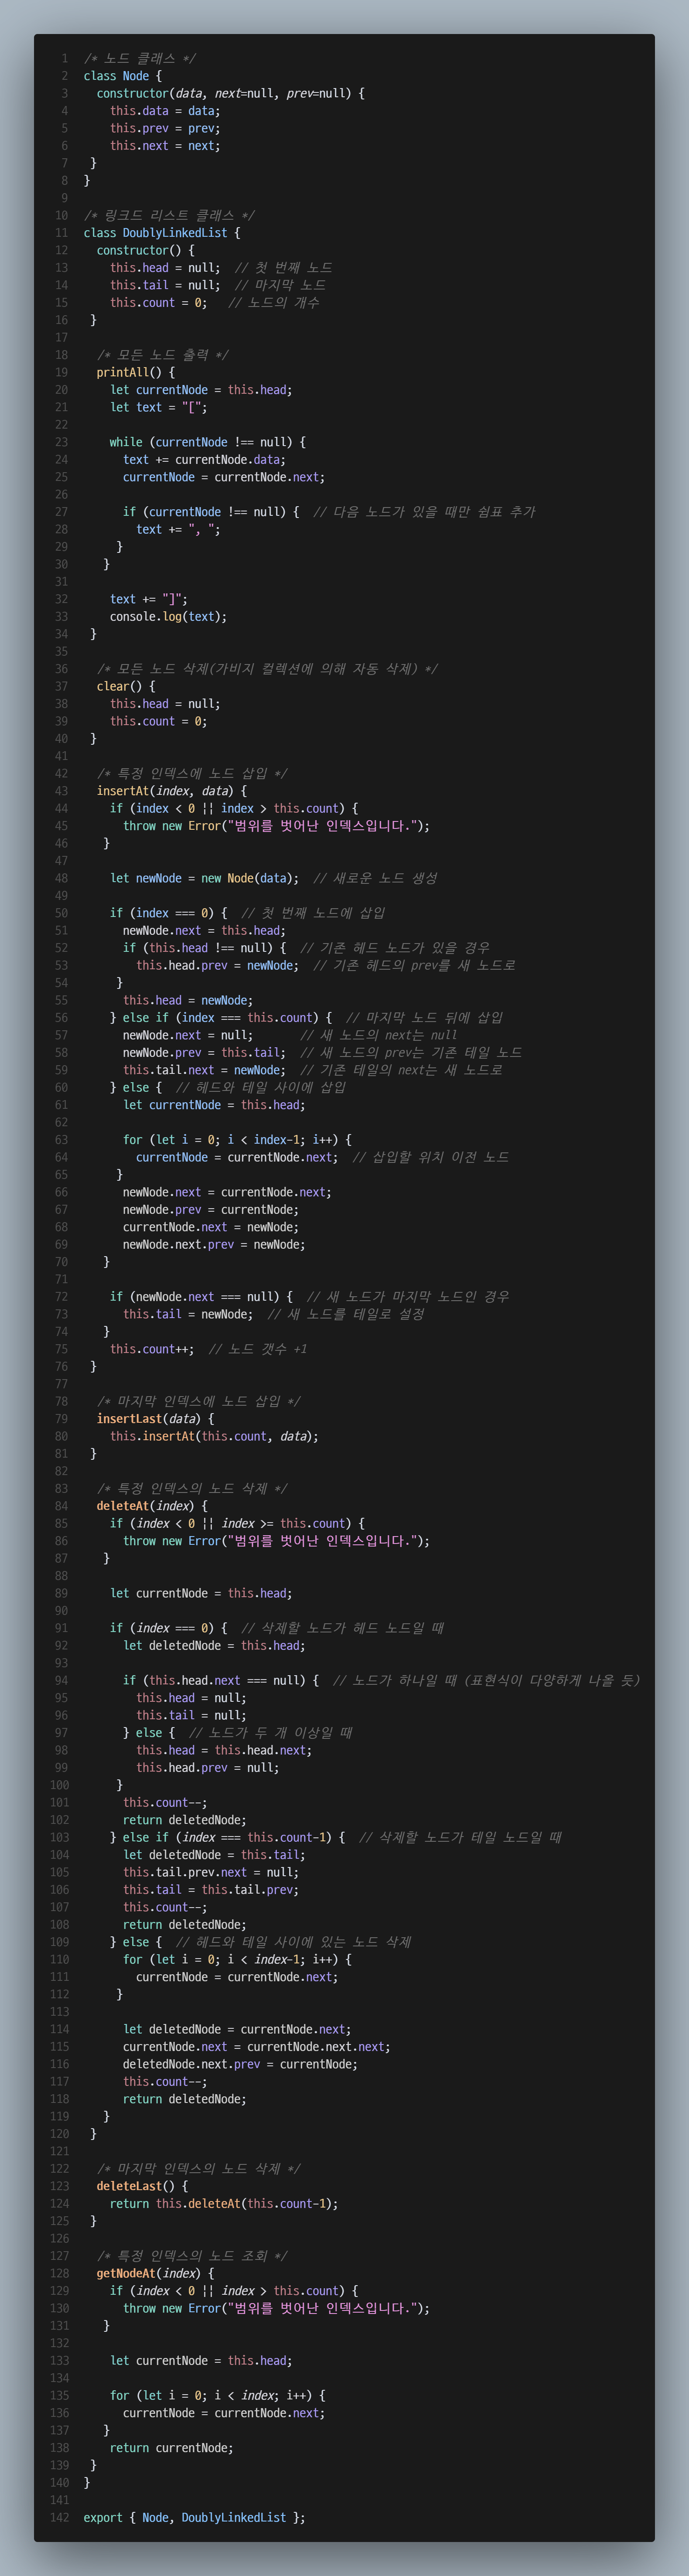Click 'return this.deleteAt(this.count-1);'
The image size is (689, 2576).
pyautogui.click(x=224, y=2204)
